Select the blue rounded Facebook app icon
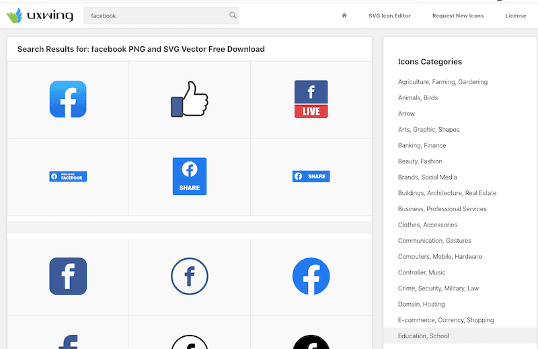 click(68, 100)
